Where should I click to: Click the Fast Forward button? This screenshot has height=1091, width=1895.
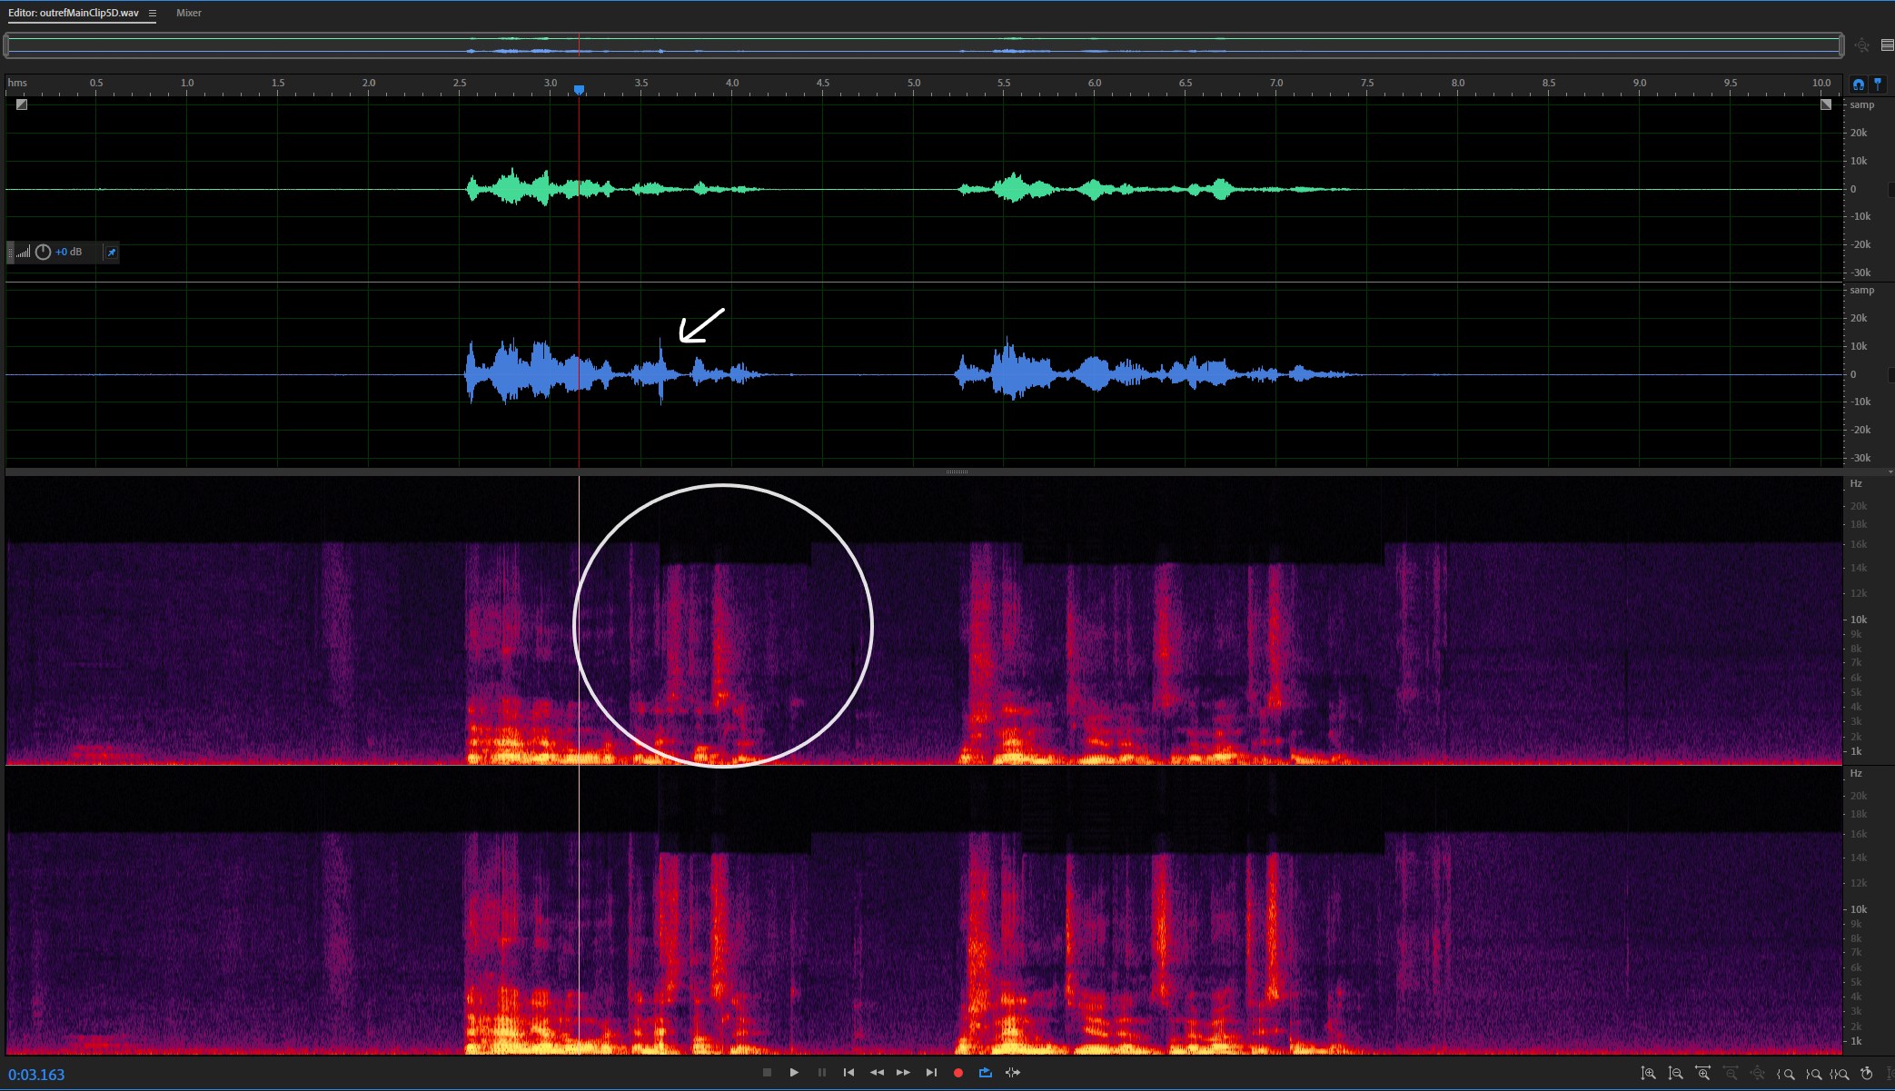coord(903,1073)
